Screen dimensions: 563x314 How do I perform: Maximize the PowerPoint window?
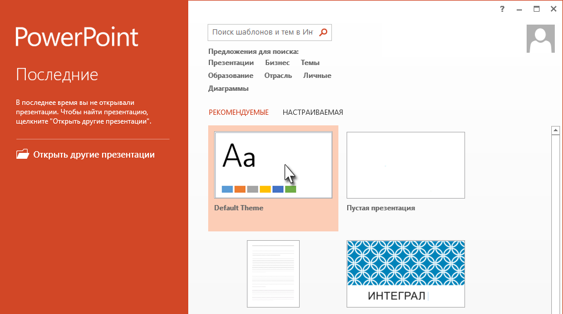pyautogui.click(x=537, y=9)
